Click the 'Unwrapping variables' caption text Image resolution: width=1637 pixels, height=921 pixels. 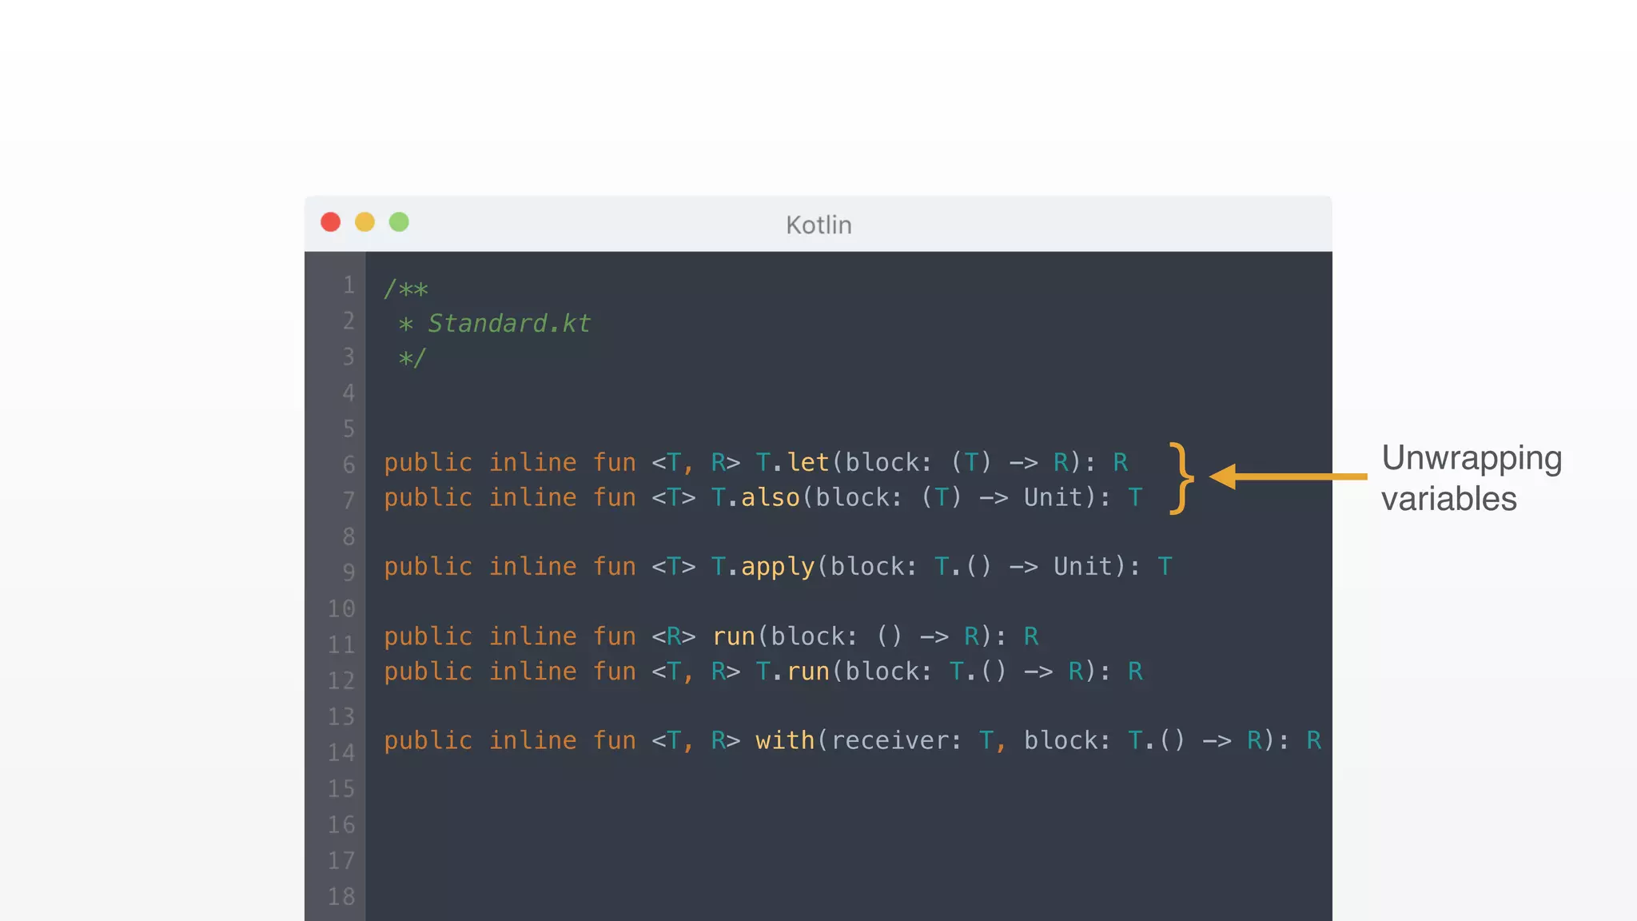click(x=1472, y=478)
